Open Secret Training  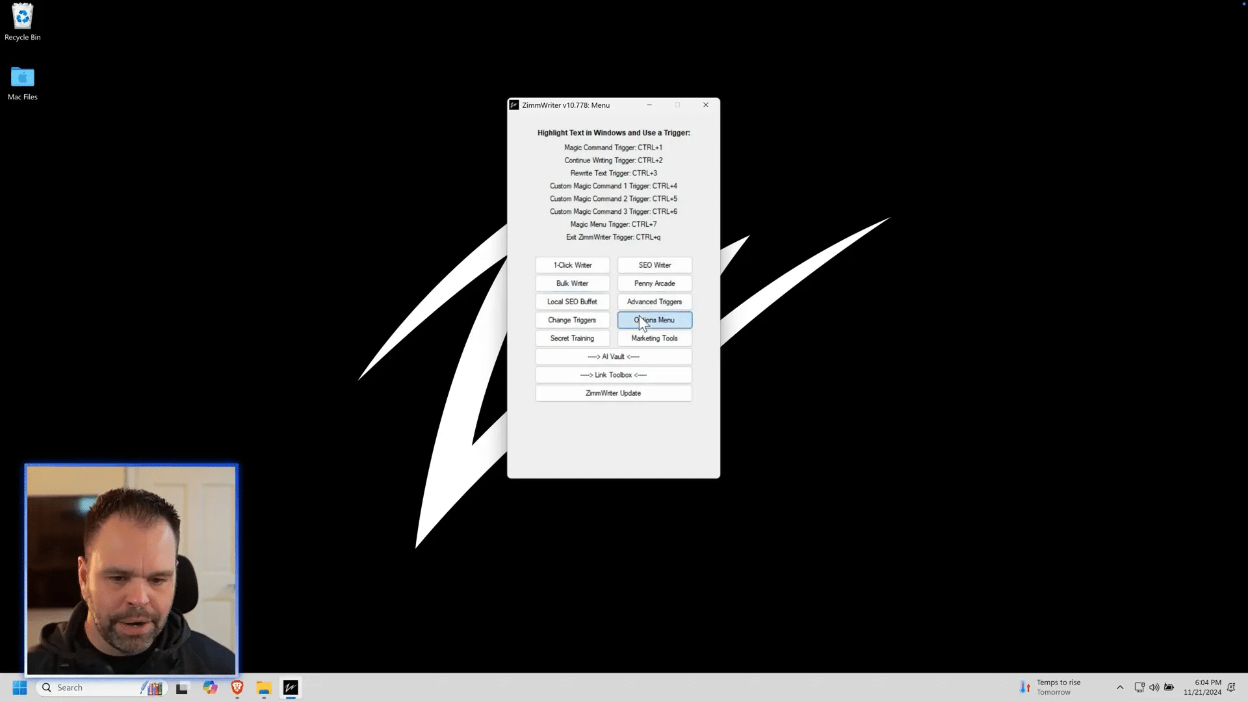(573, 338)
